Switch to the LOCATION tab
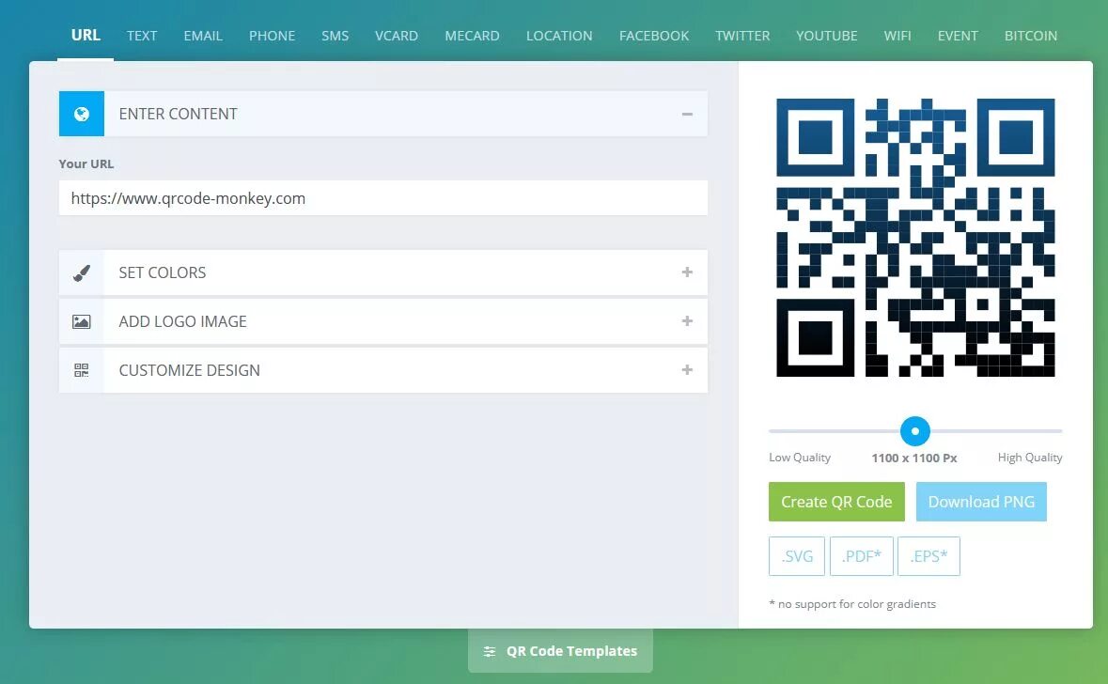The width and height of the screenshot is (1108, 684). [559, 36]
